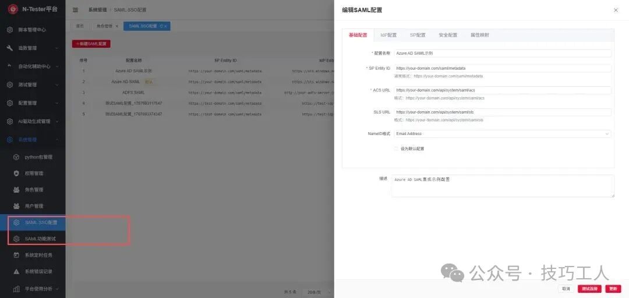Refresh the SAML SSO配置 page tab
The image size is (629, 298).
pos(161,26)
